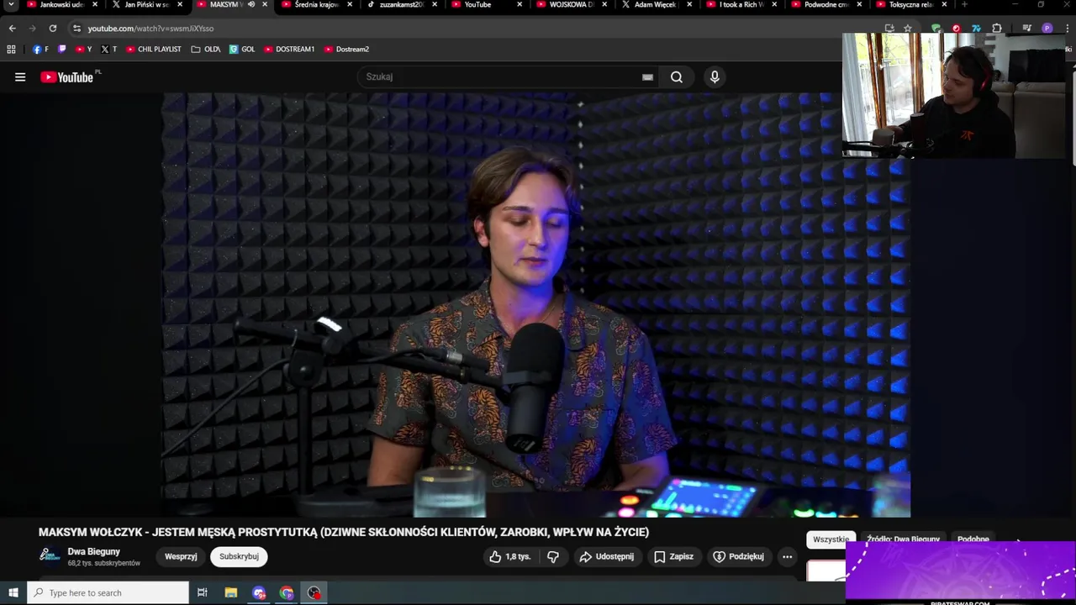
Task: Open more actions three-dot menu
Action: point(787,556)
